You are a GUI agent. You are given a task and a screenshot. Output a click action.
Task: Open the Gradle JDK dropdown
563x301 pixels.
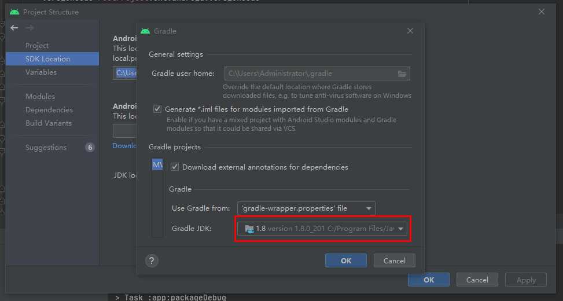322,229
